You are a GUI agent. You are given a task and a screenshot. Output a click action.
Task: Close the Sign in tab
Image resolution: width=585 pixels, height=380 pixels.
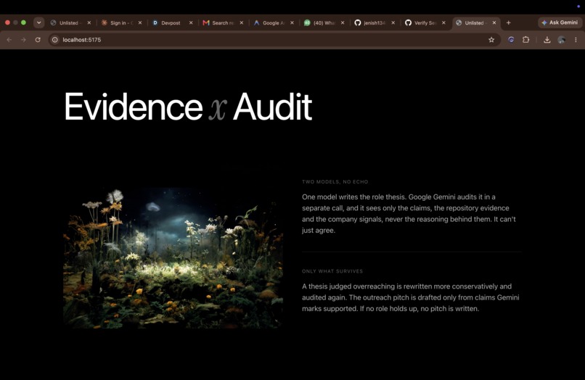point(140,22)
